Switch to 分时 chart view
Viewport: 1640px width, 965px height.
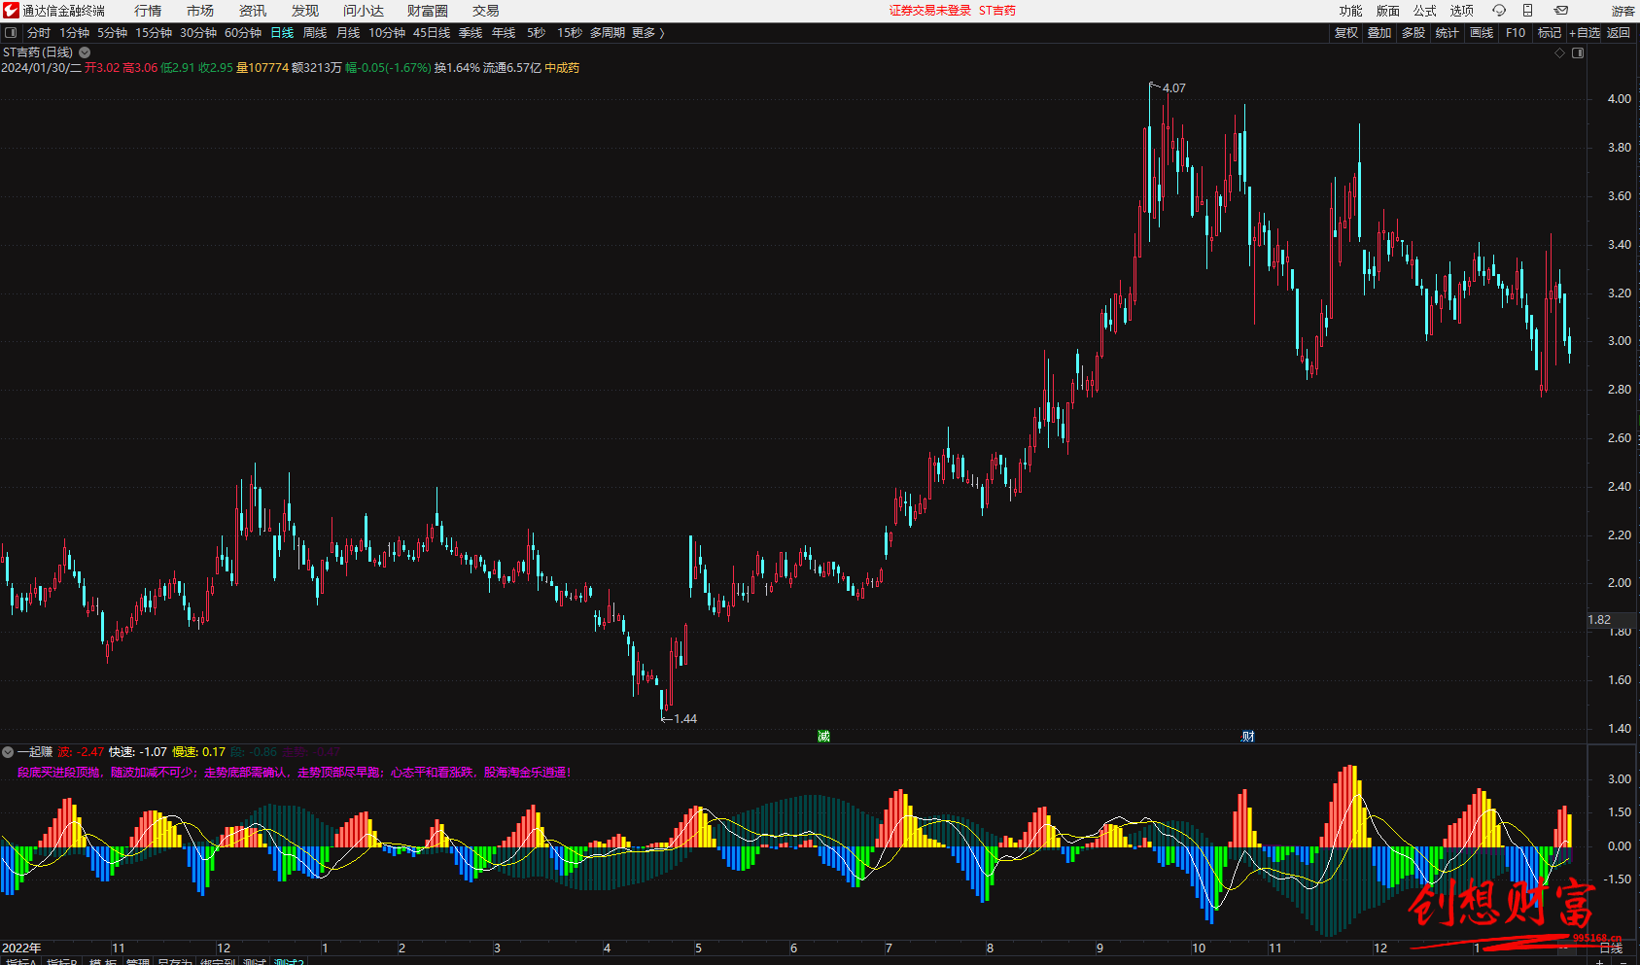[x=39, y=33]
